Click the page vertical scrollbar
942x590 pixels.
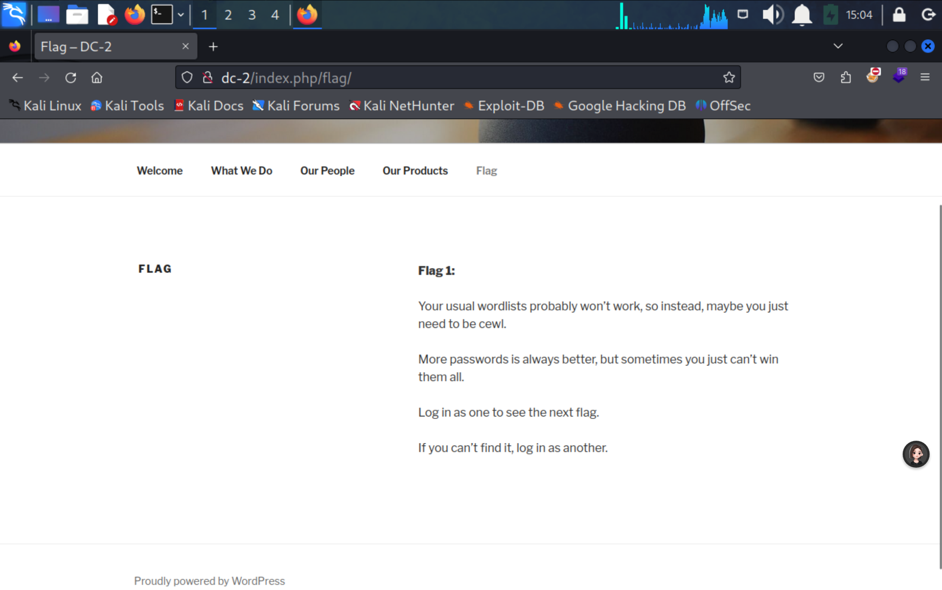(x=940, y=386)
